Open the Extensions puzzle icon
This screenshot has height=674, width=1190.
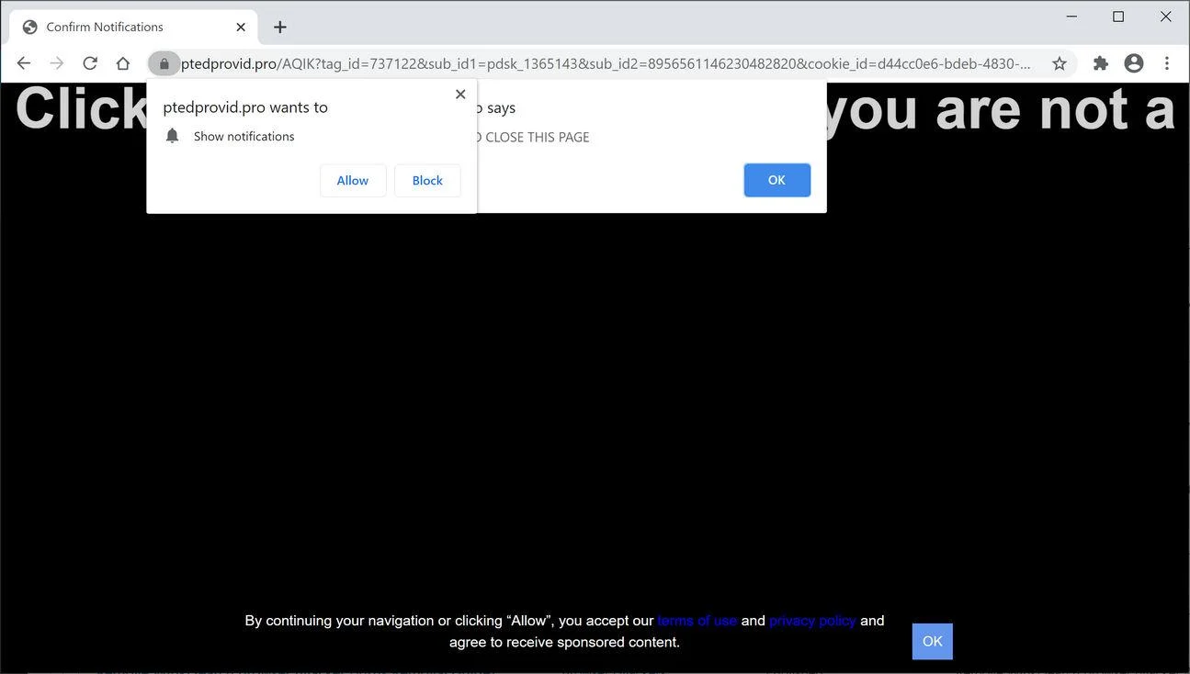[1101, 63]
